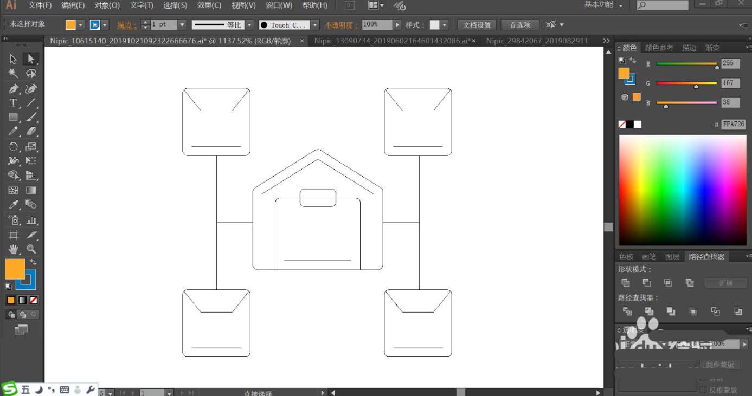Open the Touch C... brush definition dropdown

pyautogui.click(x=316, y=25)
